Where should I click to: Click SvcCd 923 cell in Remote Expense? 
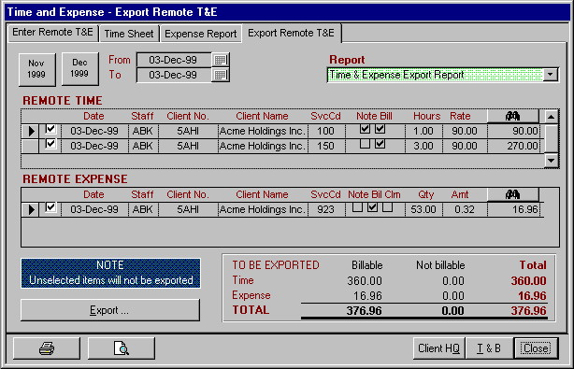tap(325, 209)
